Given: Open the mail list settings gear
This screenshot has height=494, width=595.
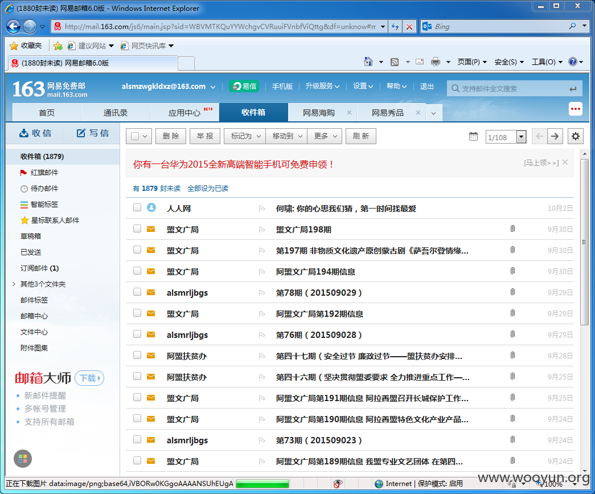Looking at the screenshot, I should point(576,136).
